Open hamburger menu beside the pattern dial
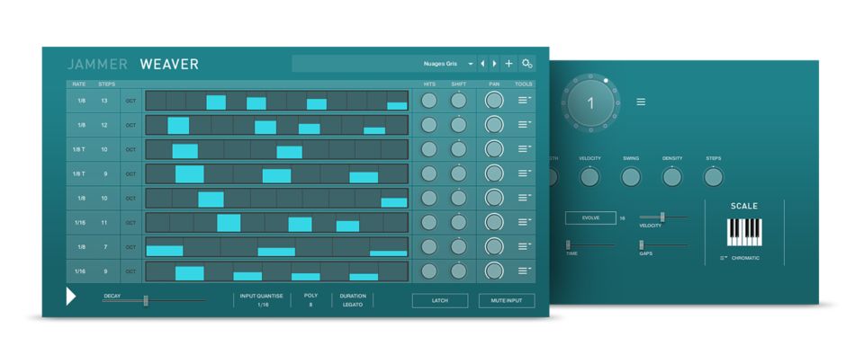The height and width of the screenshot is (364, 864). point(641,102)
